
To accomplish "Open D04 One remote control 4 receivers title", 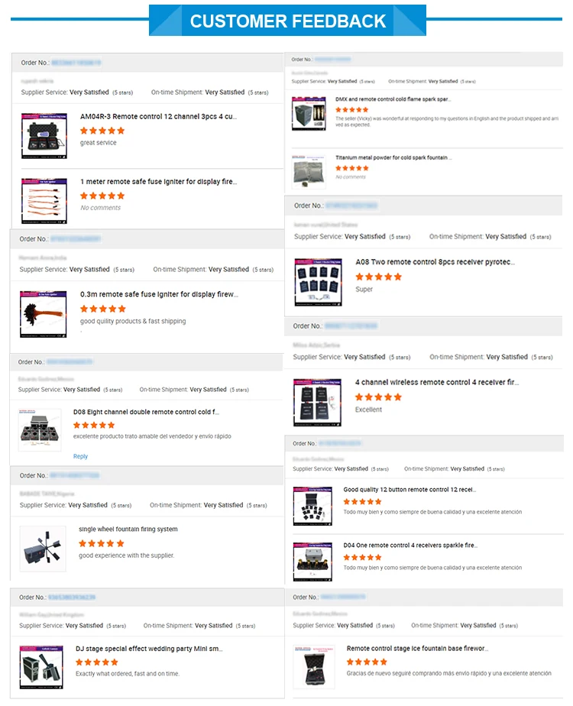I will pos(410,545).
